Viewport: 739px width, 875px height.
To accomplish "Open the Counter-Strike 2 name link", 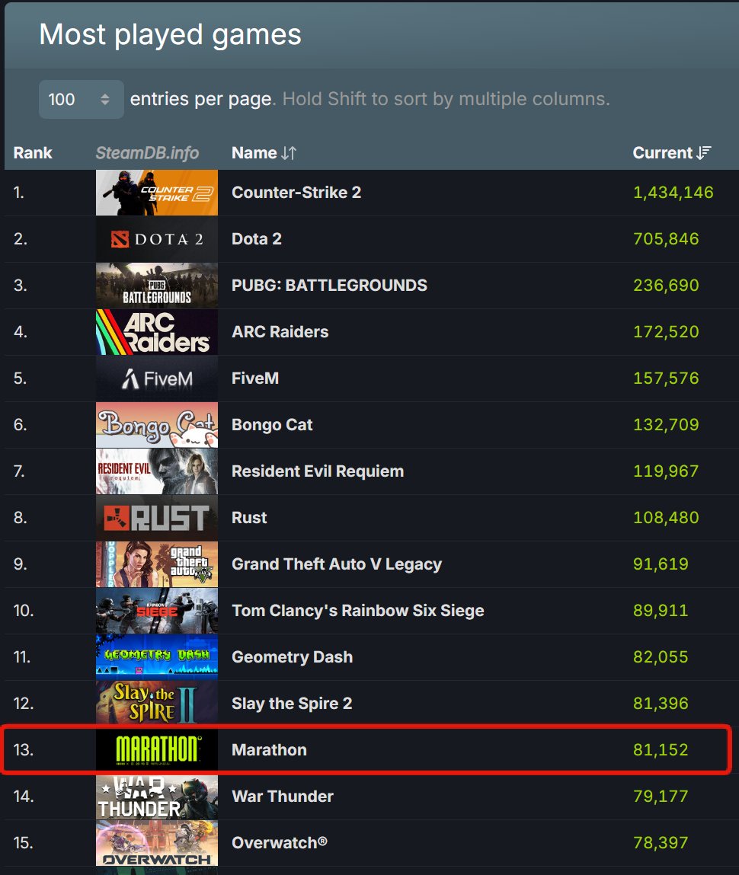I will tap(296, 193).
